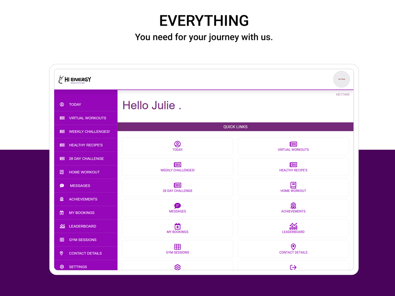The image size is (395, 296).
Task: Click the Hi Energy Health Club logo
Action: [75, 80]
